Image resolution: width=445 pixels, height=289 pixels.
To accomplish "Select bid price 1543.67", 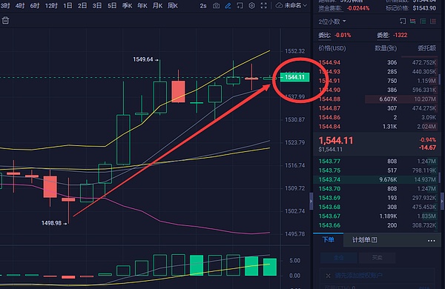I will [x=329, y=216].
